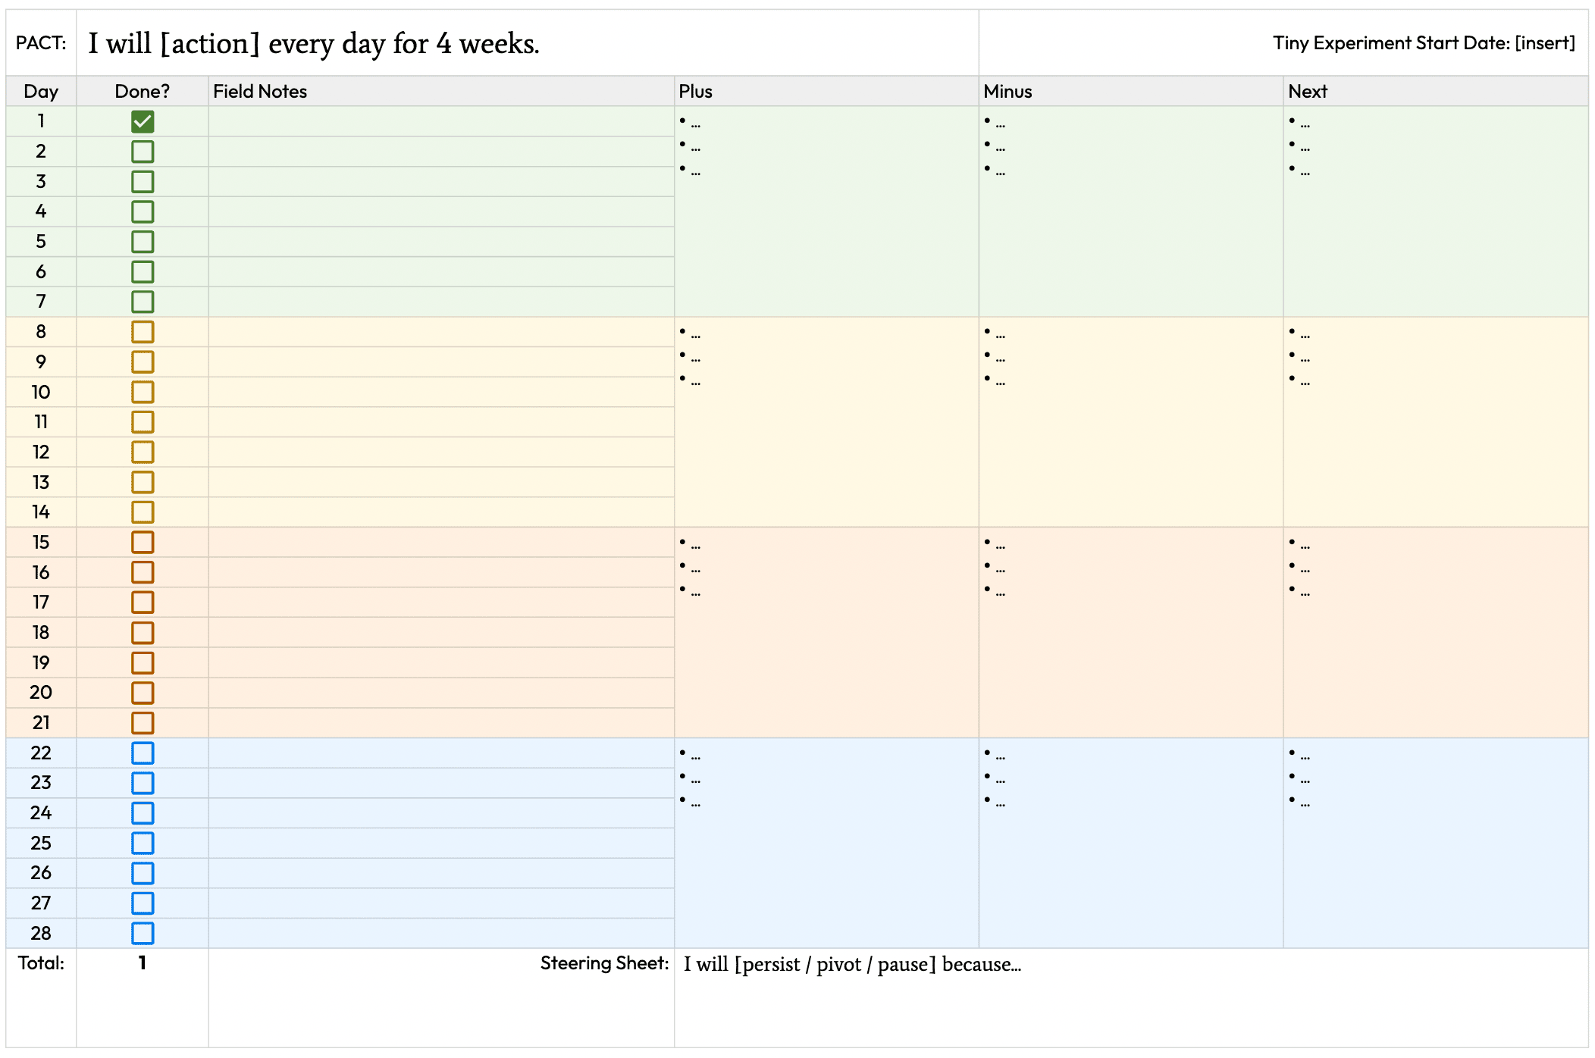Select the Field Notes column header
The height and width of the screenshot is (1058, 1595).
coord(441,91)
